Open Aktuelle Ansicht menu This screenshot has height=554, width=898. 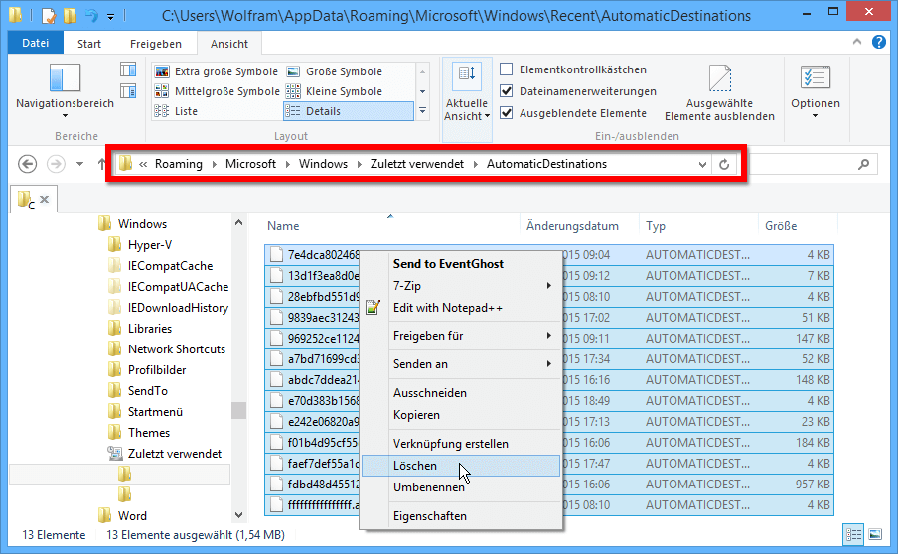pos(467,99)
